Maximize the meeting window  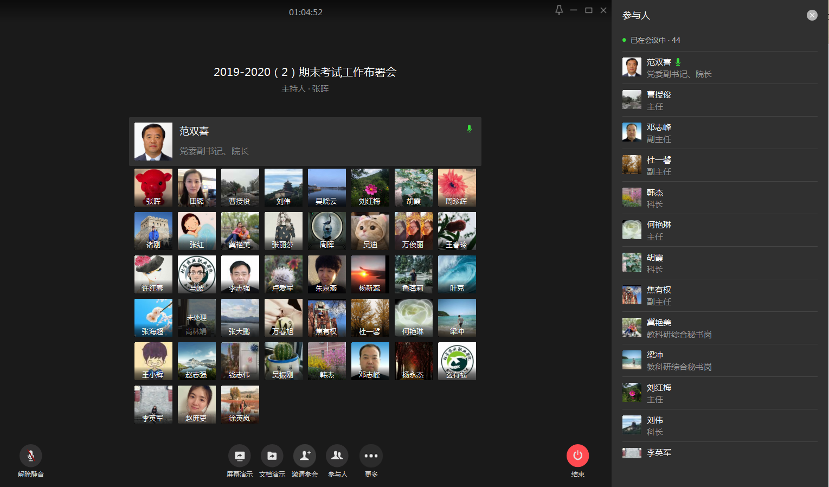pos(589,10)
